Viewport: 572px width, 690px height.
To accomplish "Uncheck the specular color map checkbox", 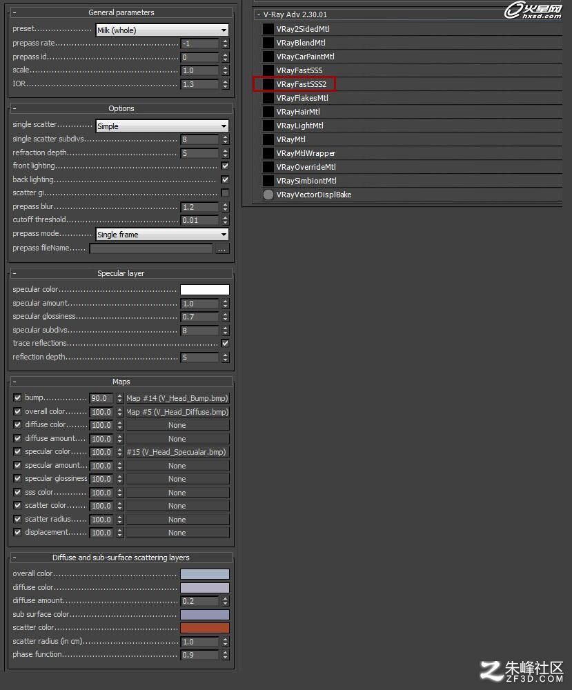I will [17, 452].
